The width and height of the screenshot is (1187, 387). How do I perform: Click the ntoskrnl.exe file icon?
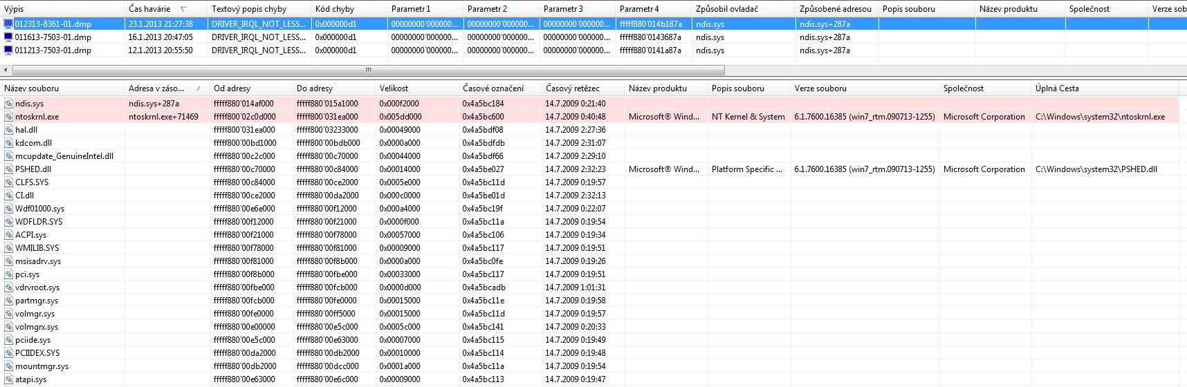tap(8, 117)
